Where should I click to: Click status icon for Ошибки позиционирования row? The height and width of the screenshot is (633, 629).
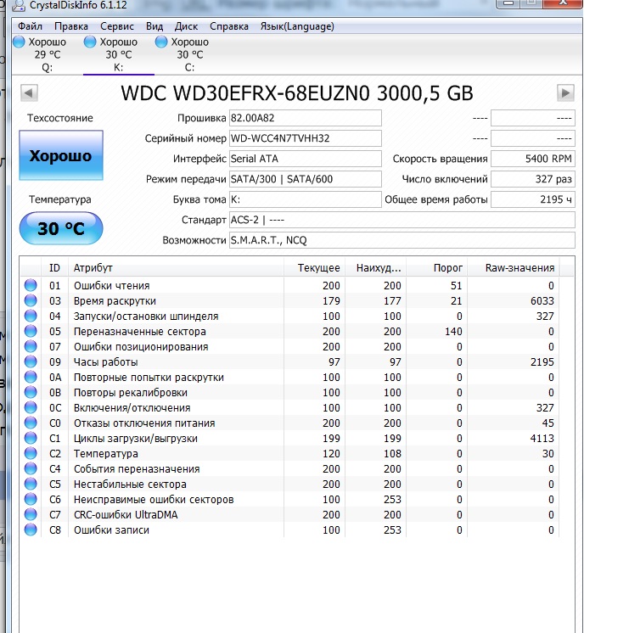point(31,347)
